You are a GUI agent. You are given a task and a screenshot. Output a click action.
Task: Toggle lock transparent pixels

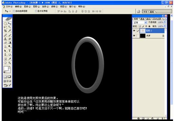140,26
